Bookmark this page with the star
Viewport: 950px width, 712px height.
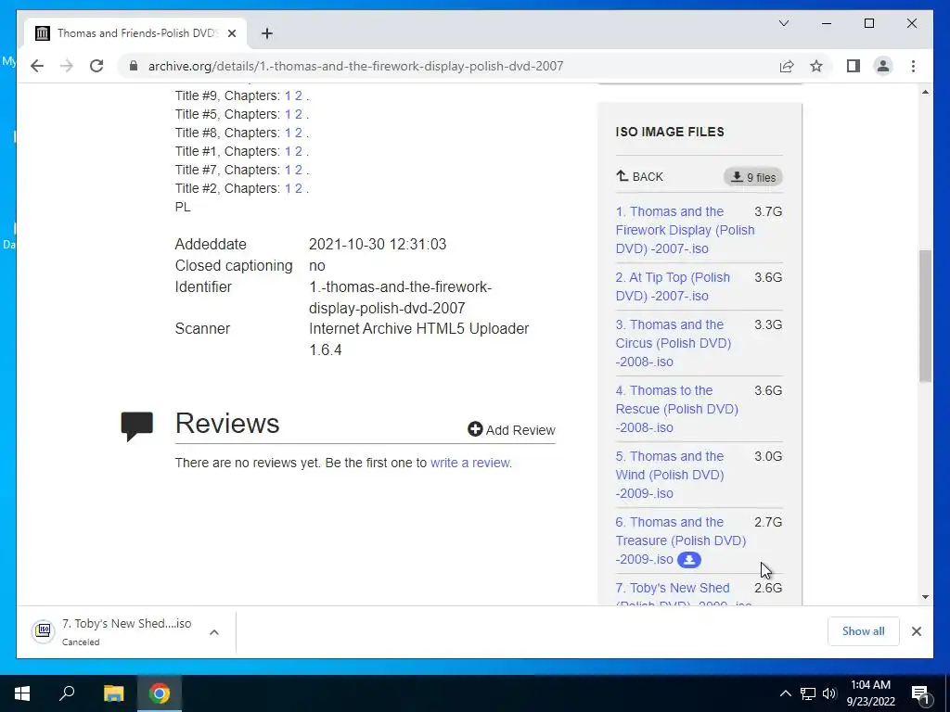click(x=816, y=66)
